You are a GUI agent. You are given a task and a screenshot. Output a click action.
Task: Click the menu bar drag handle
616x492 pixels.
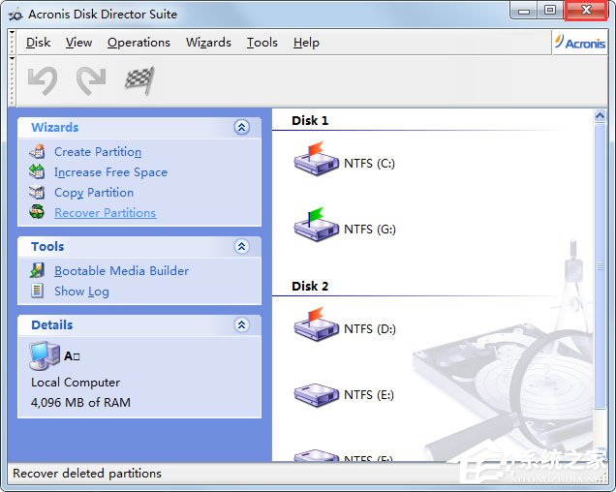point(13,42)
